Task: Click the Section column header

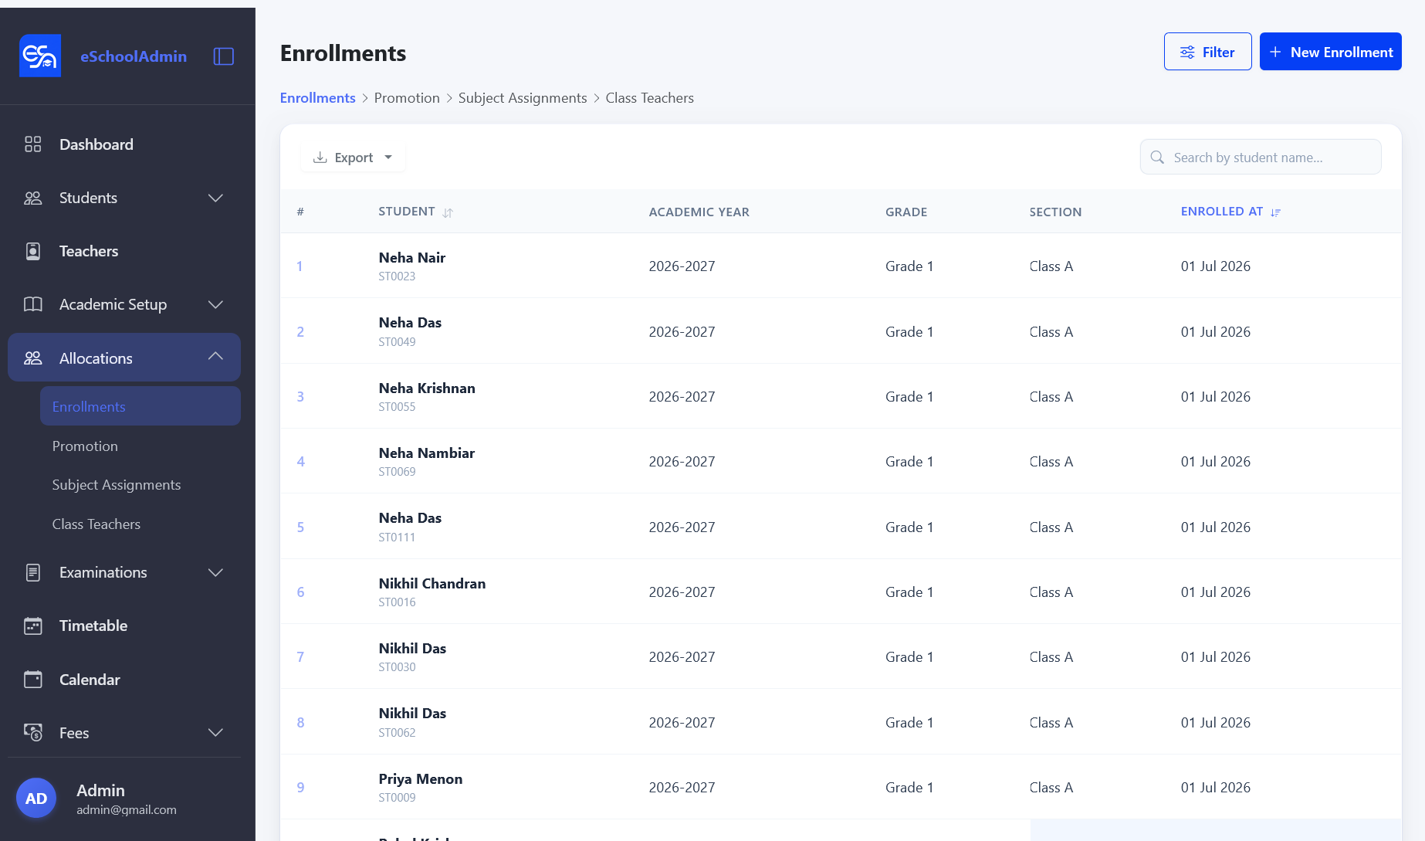Action: 1055,212
